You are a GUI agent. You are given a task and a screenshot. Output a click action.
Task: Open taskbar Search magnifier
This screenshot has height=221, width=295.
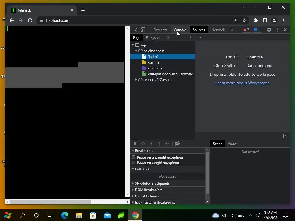tap(22, 215)
